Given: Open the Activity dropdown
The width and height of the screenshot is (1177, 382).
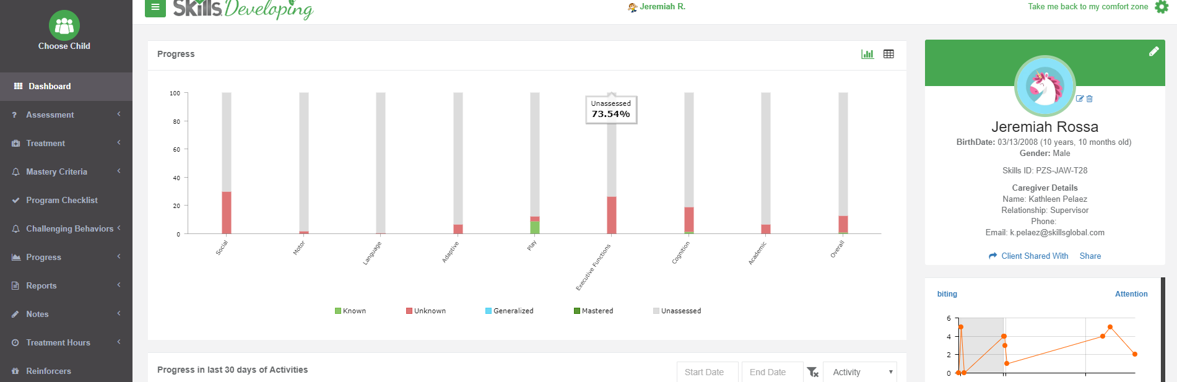Looking at the screenshot, I should (x=859, y=372).
